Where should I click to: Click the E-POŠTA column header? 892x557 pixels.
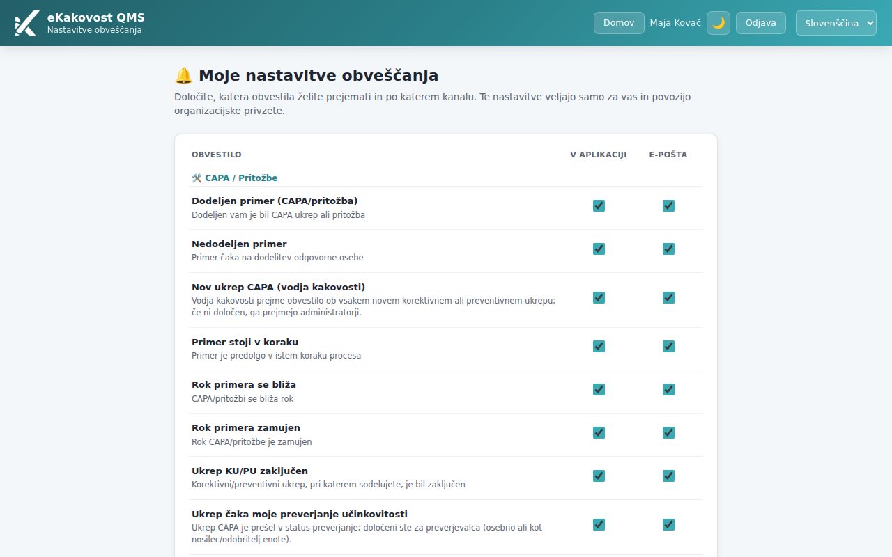click(668, 155)
